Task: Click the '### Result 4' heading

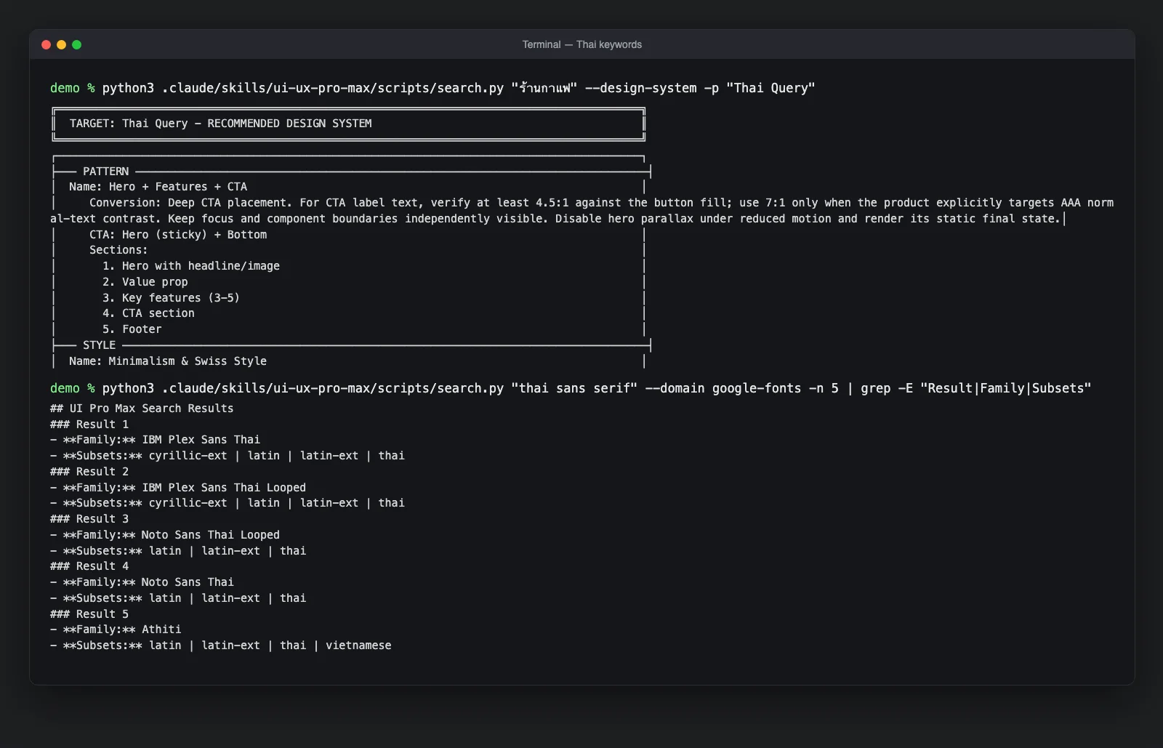Action: coord(89,566)
